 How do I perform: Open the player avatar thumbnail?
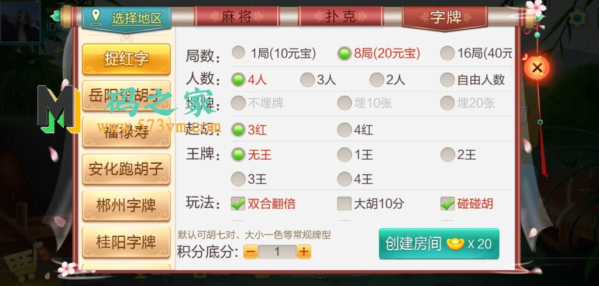pos(20,22)
